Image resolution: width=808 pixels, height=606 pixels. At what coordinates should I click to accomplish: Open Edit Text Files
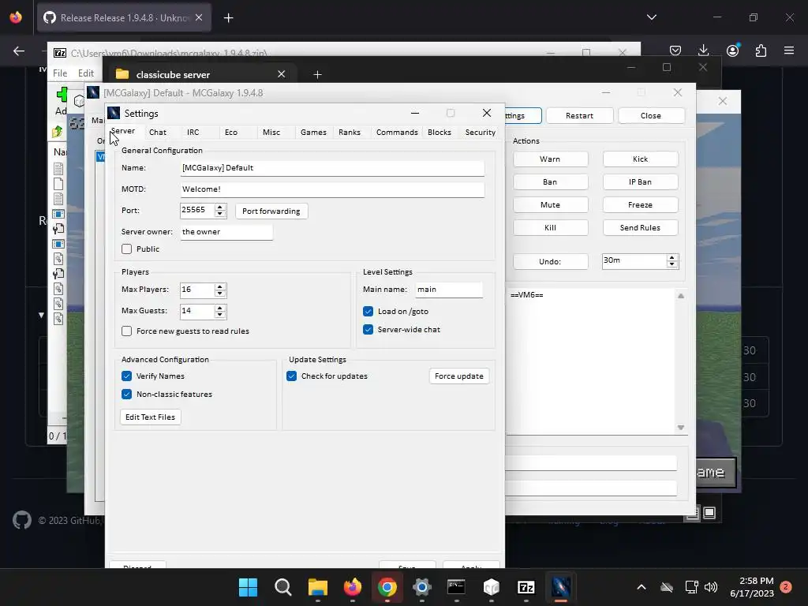pos(150,417)
